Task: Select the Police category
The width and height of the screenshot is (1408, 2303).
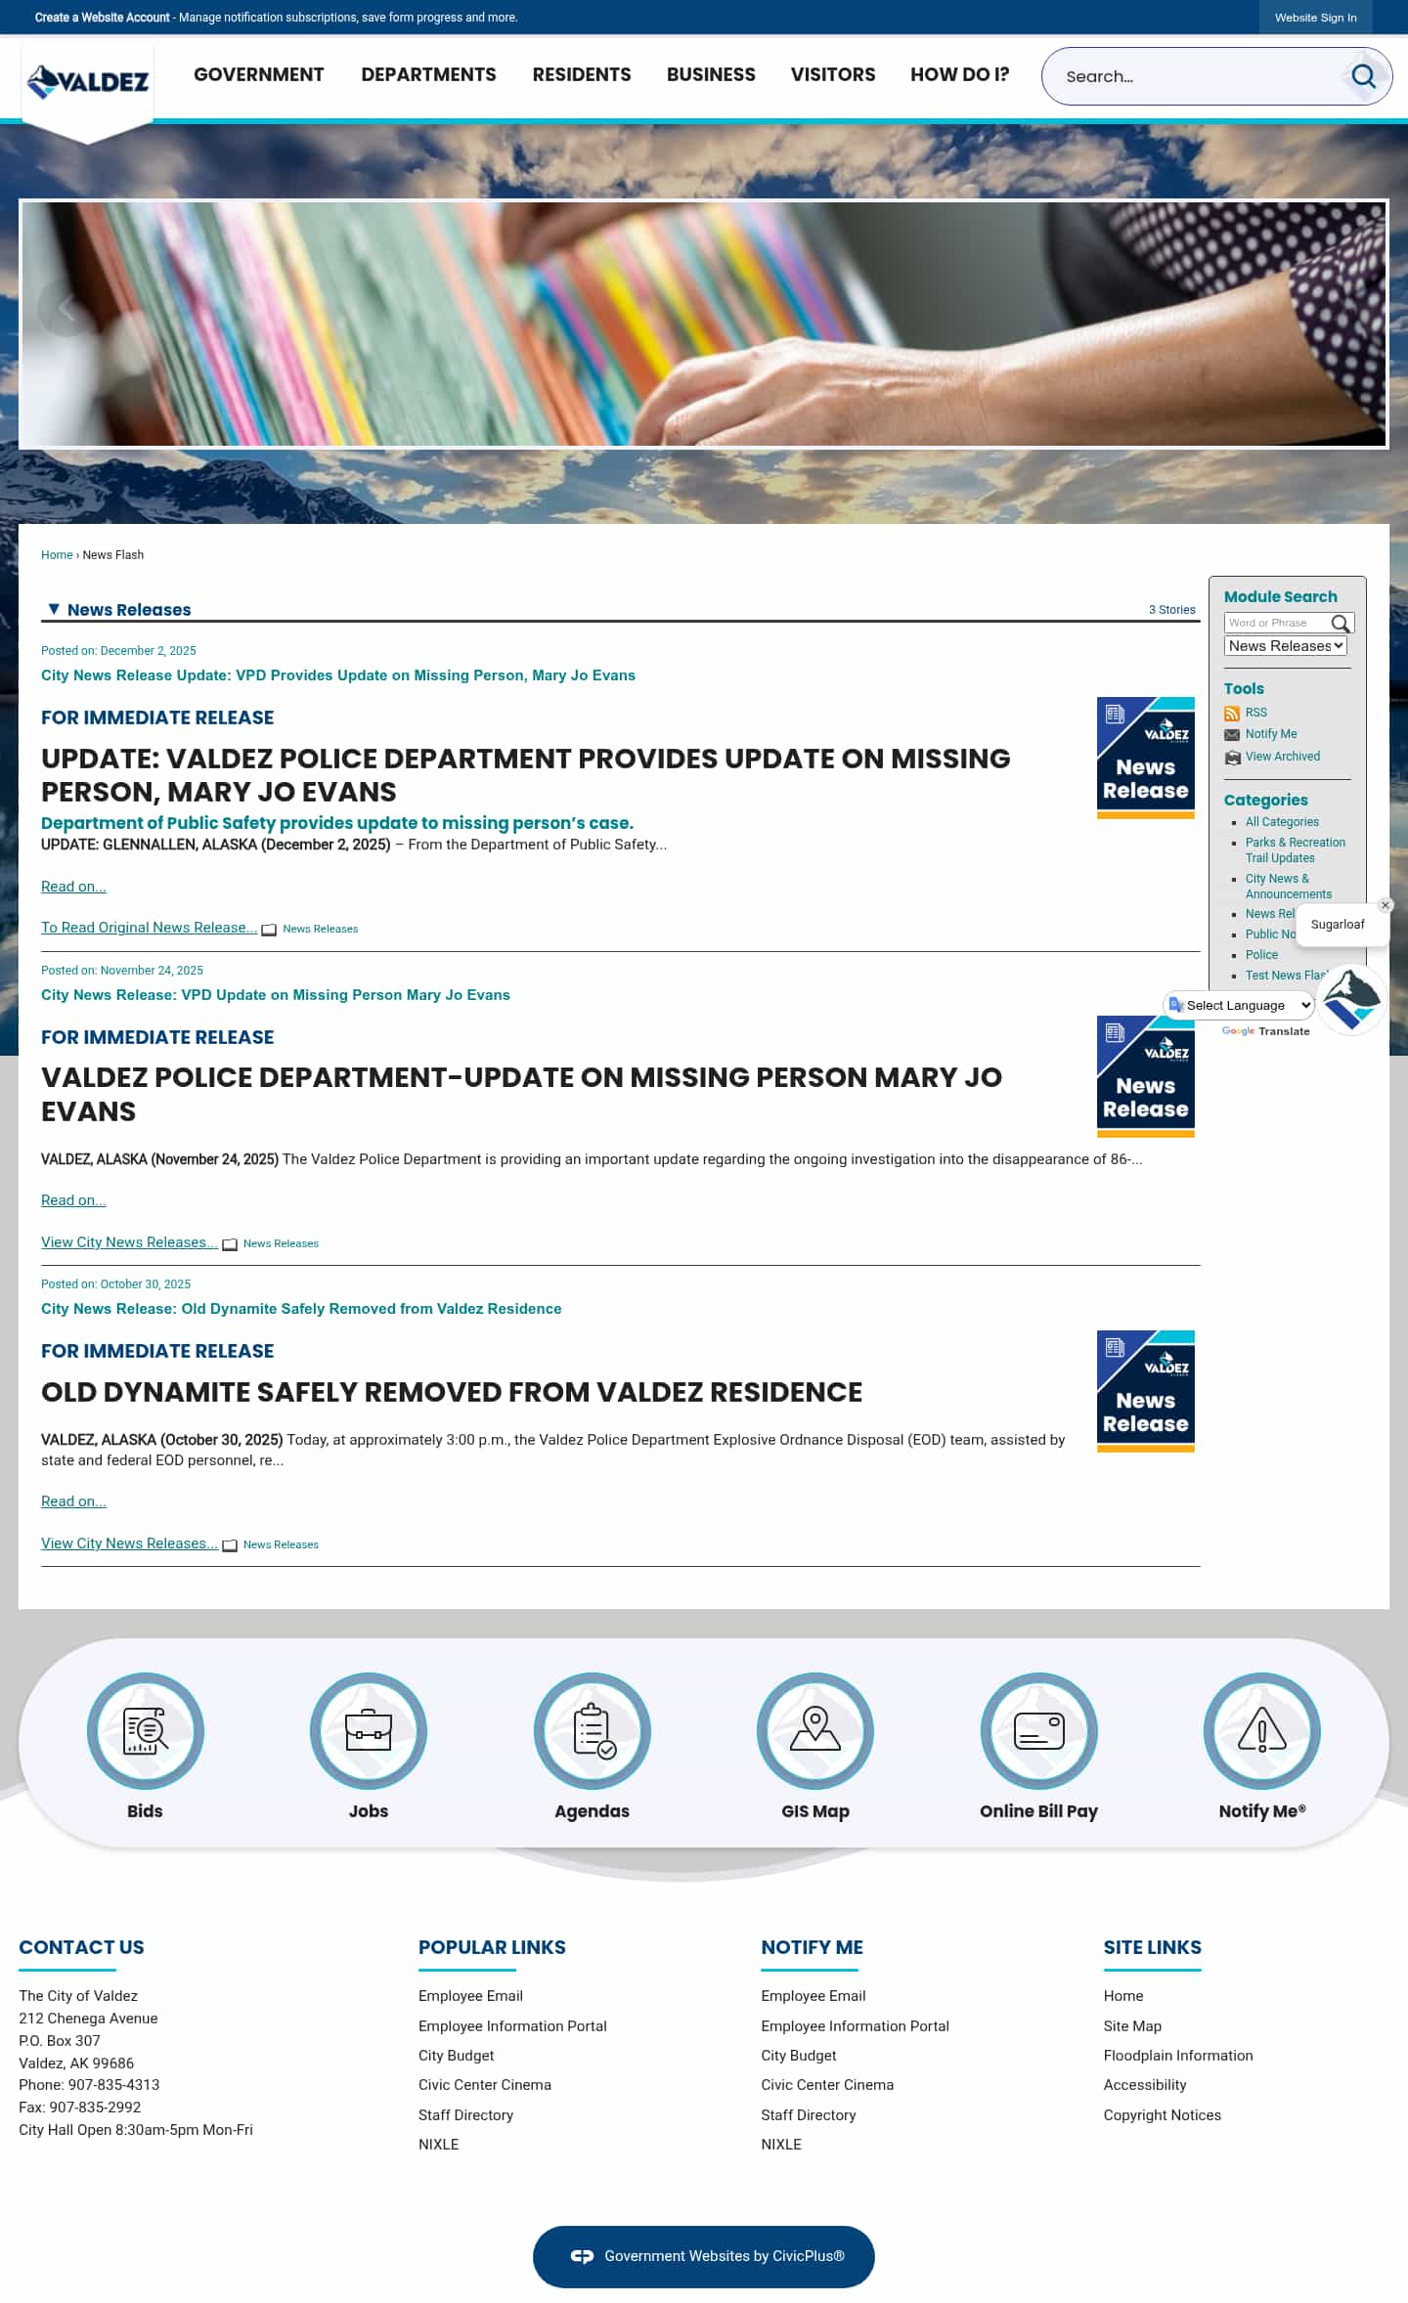Action: point(1261,955)
